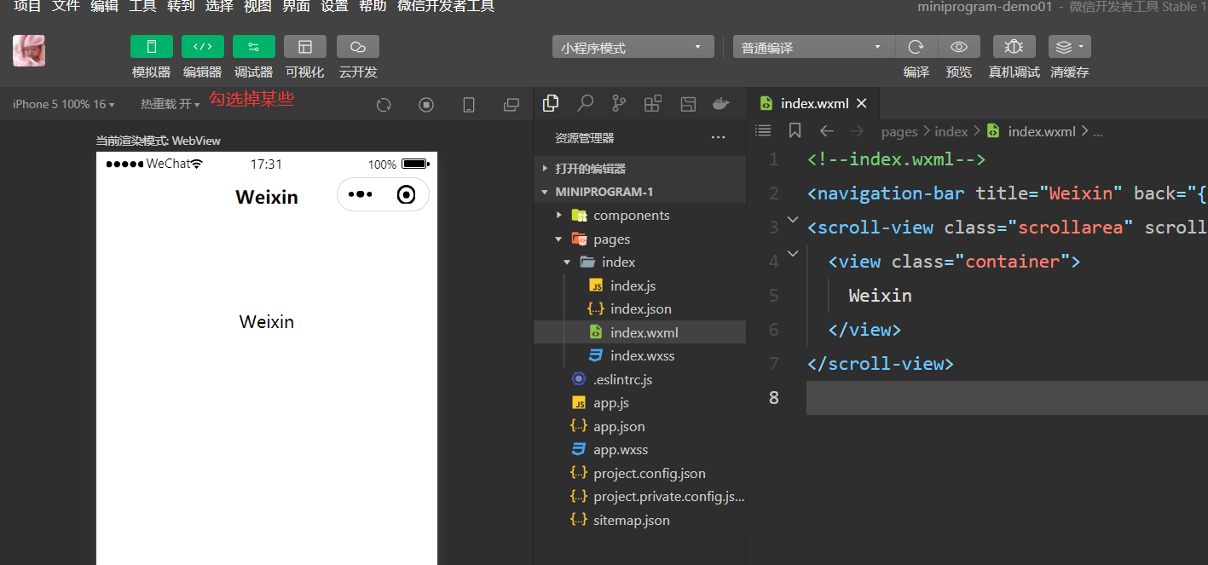Click the index folder breadcrumb segment
The width and height of the screenshot is (1208, 565).
(951, 131)
